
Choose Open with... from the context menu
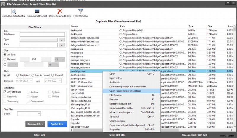[x=132, y=78]
